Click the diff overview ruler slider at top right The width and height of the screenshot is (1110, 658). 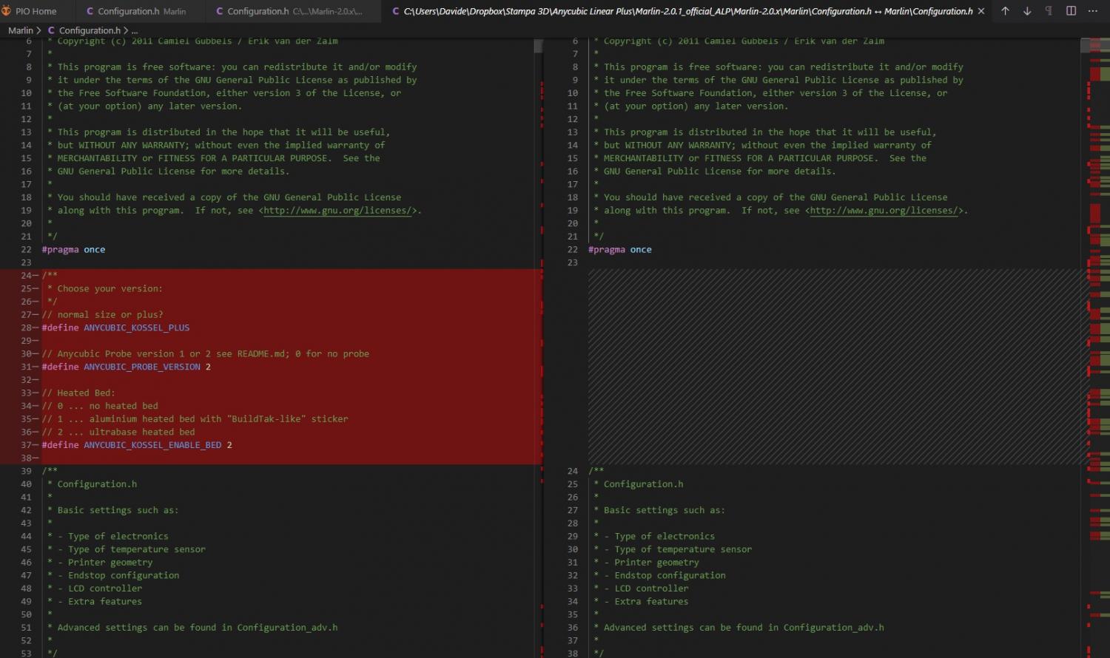click(x=1095, y=46)
